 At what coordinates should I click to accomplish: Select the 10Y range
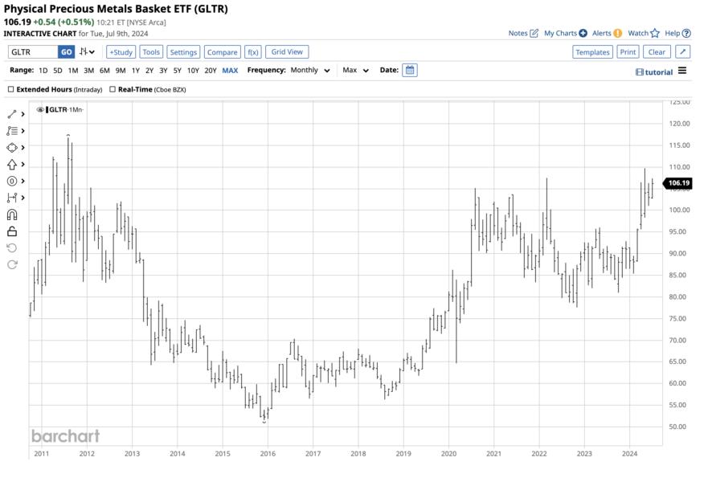pos(193,71)
